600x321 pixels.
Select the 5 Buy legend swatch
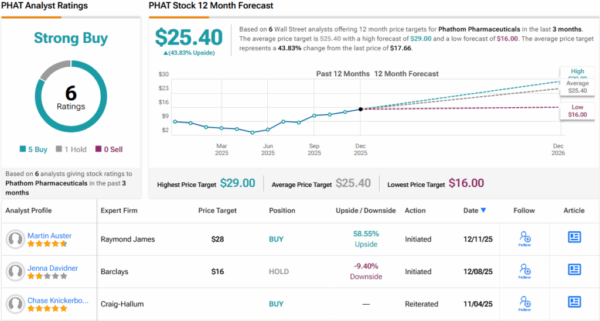[x=23, y=149]
